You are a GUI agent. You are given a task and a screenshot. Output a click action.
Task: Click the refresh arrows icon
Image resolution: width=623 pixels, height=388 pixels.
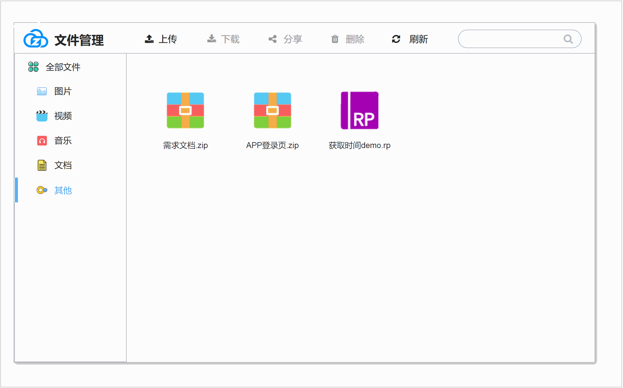tap(396, 39)
